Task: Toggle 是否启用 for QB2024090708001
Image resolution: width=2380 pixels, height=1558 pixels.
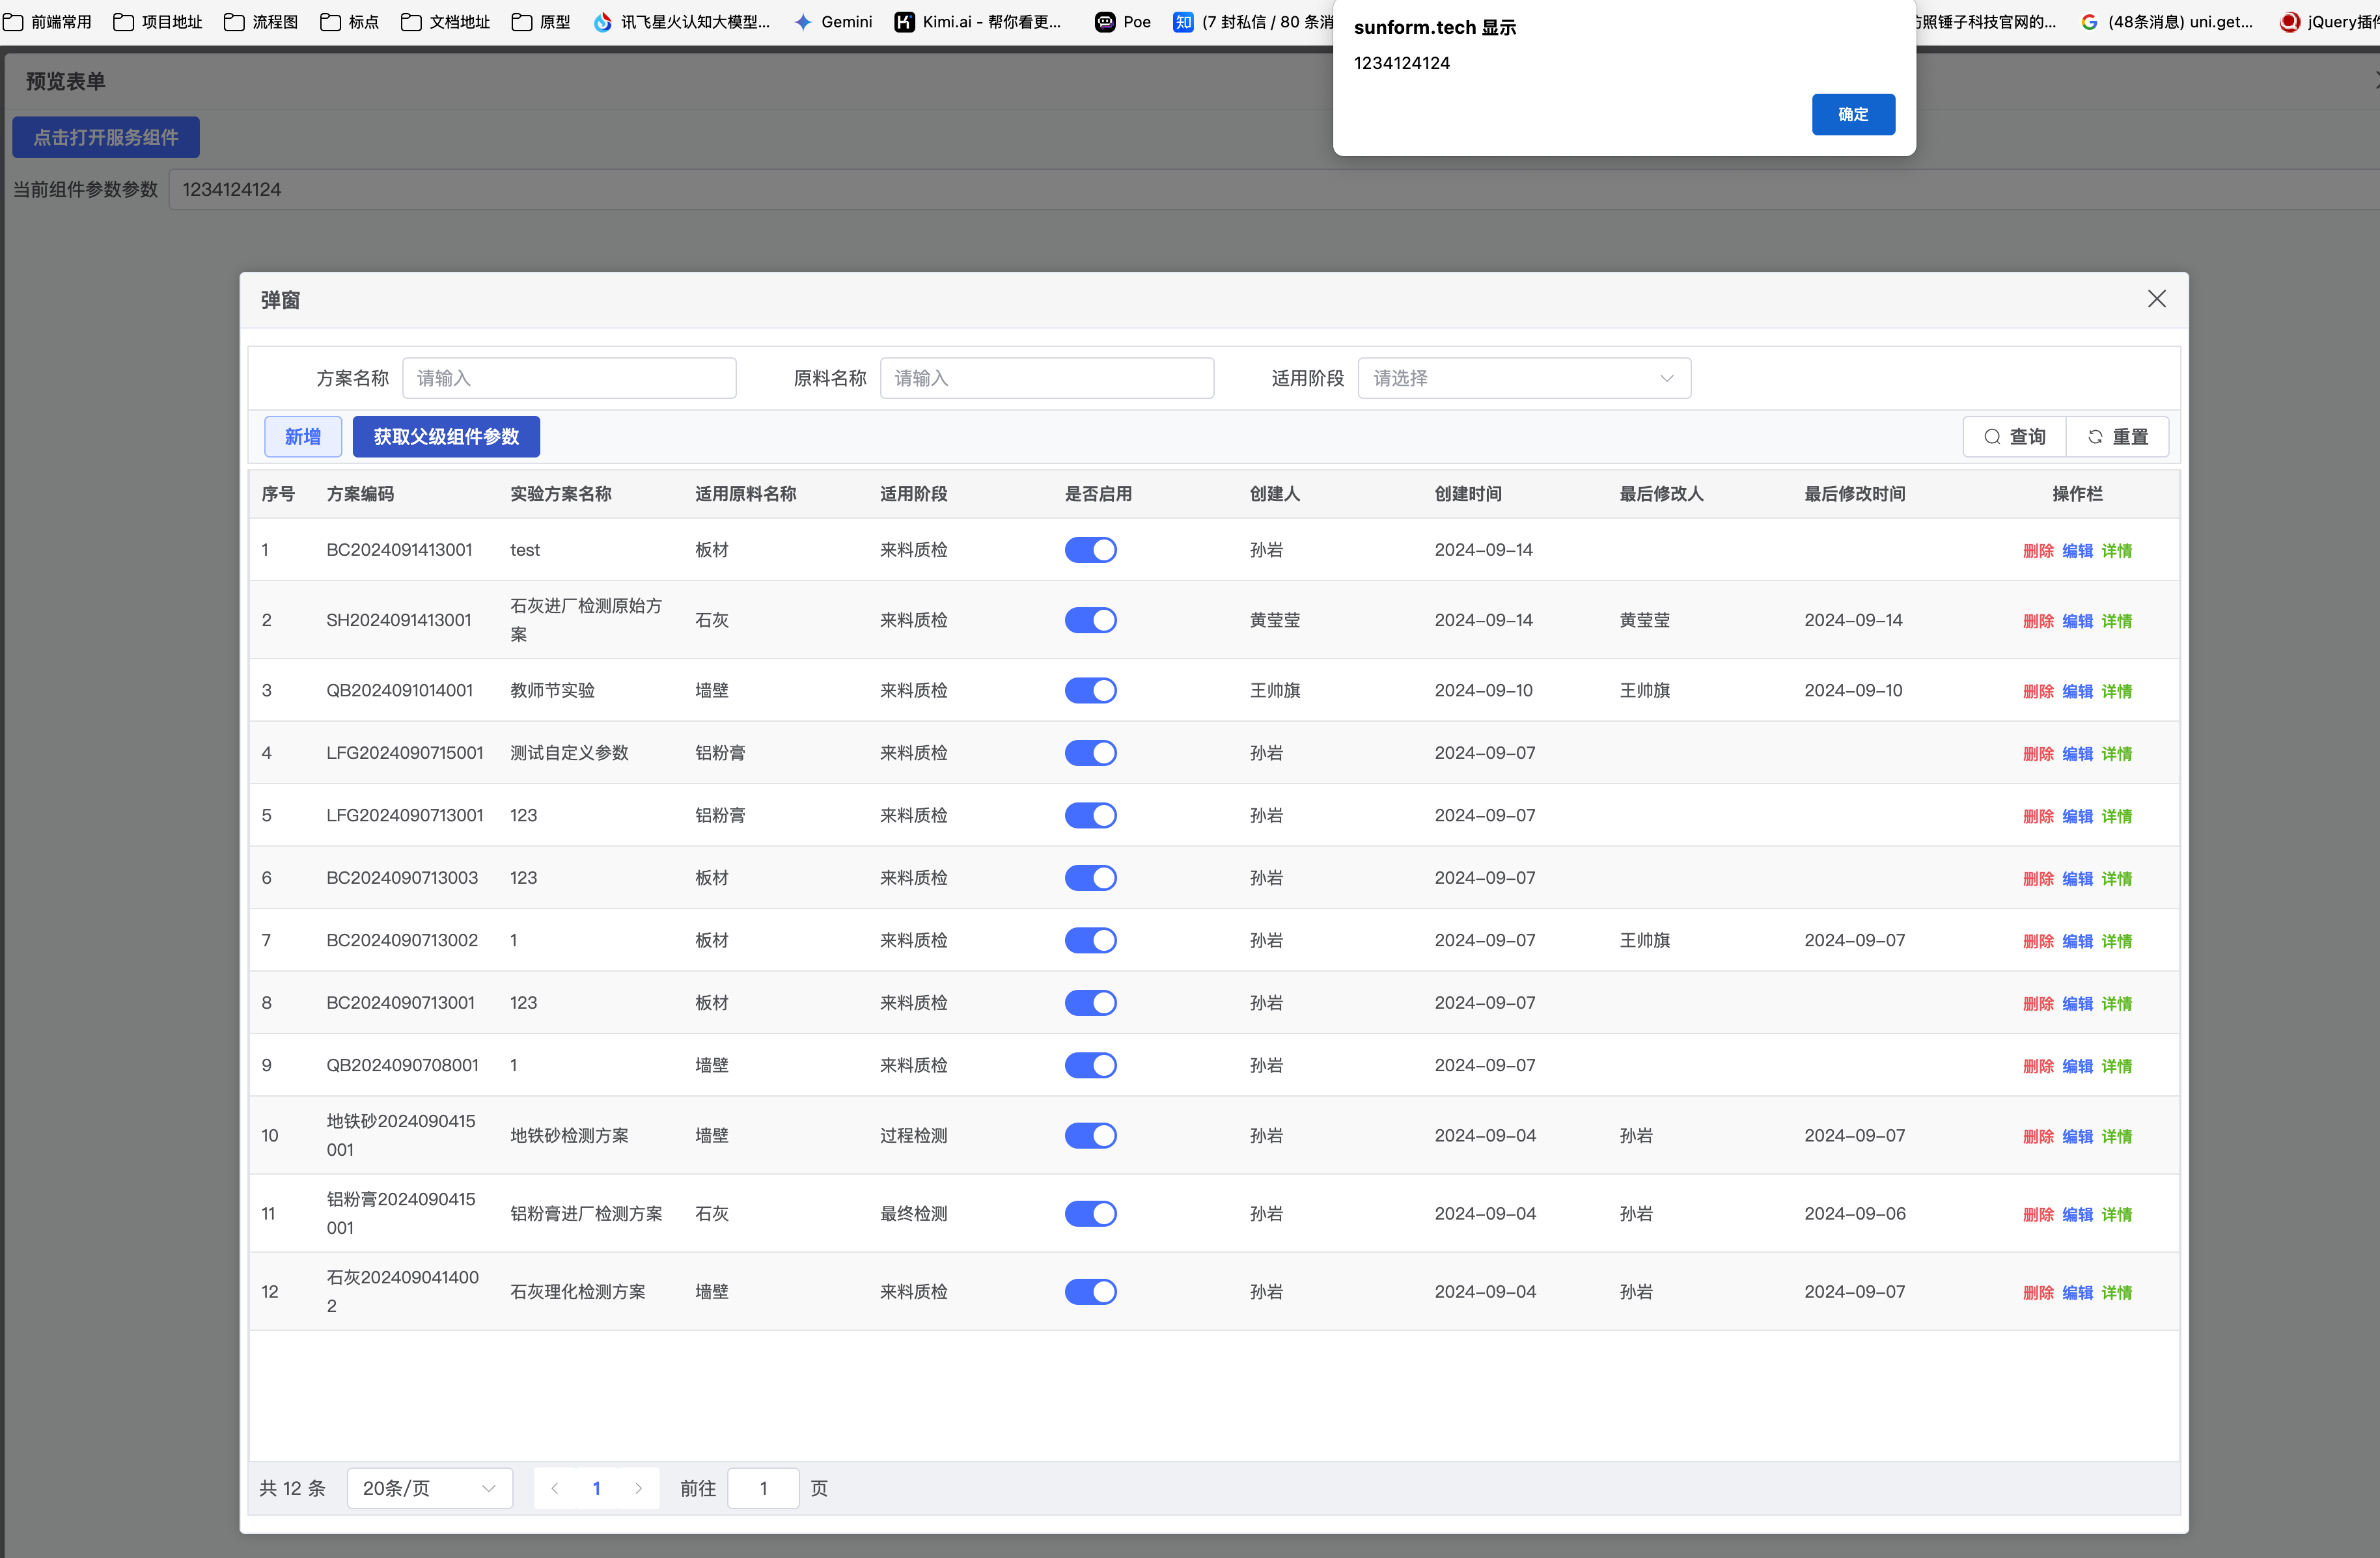Action: 1090,1065
